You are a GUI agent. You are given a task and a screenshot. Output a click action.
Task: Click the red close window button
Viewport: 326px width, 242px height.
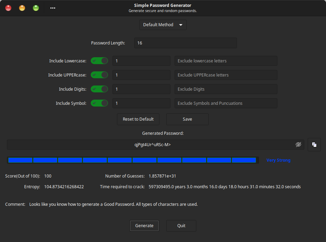(8, 8)
